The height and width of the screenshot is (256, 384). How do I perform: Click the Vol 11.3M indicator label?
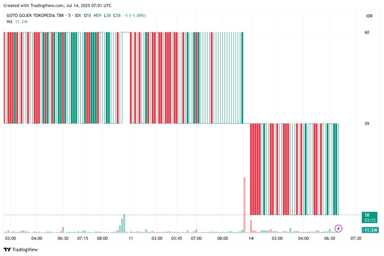tap(17, 22)
